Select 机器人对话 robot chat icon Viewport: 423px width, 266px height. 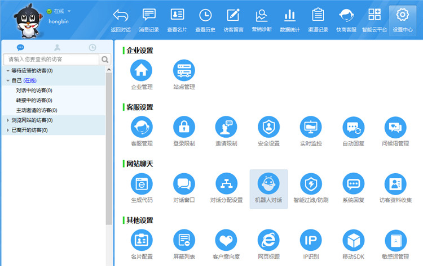pos(268,184)
